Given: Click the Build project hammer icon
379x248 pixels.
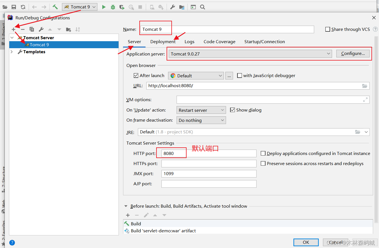Looking at the screenshot, I should 55,7.
